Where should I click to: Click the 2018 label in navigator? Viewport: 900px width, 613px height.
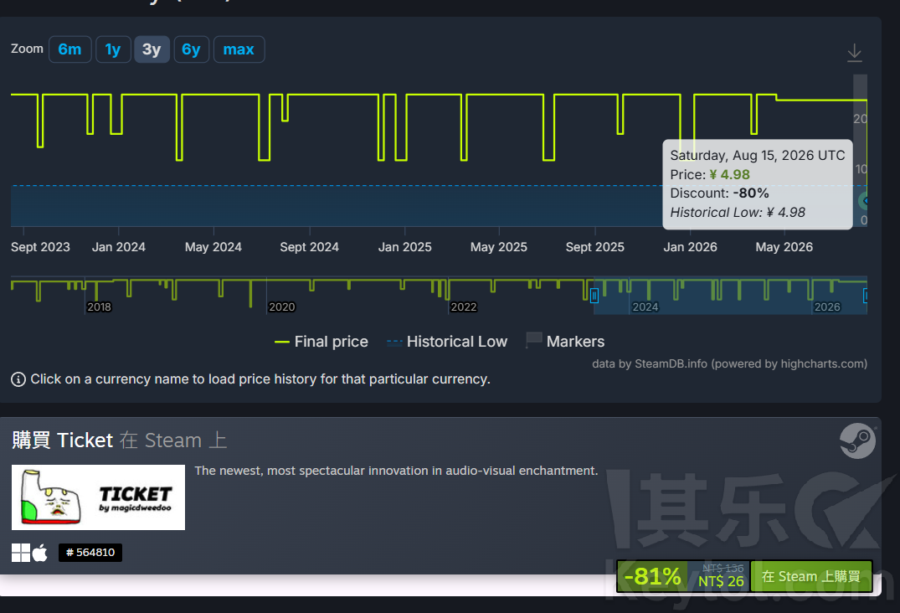tap(99, 307)
